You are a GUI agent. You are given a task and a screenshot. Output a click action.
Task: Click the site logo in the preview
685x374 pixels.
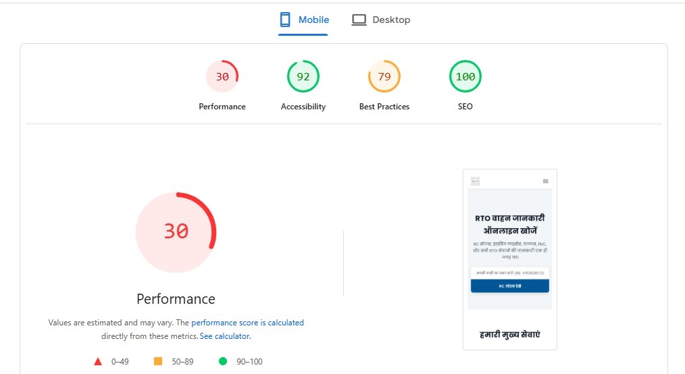click(x=475, y=181)
